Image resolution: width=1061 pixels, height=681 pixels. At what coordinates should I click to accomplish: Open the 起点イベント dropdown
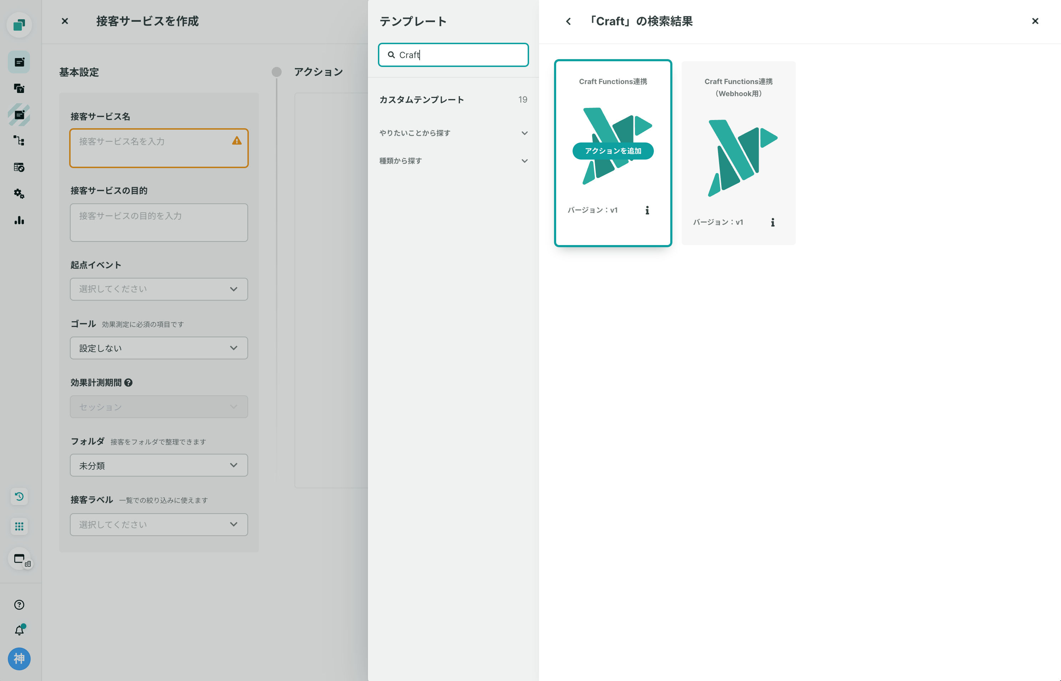pyautogui.click(x=159, y=289)
